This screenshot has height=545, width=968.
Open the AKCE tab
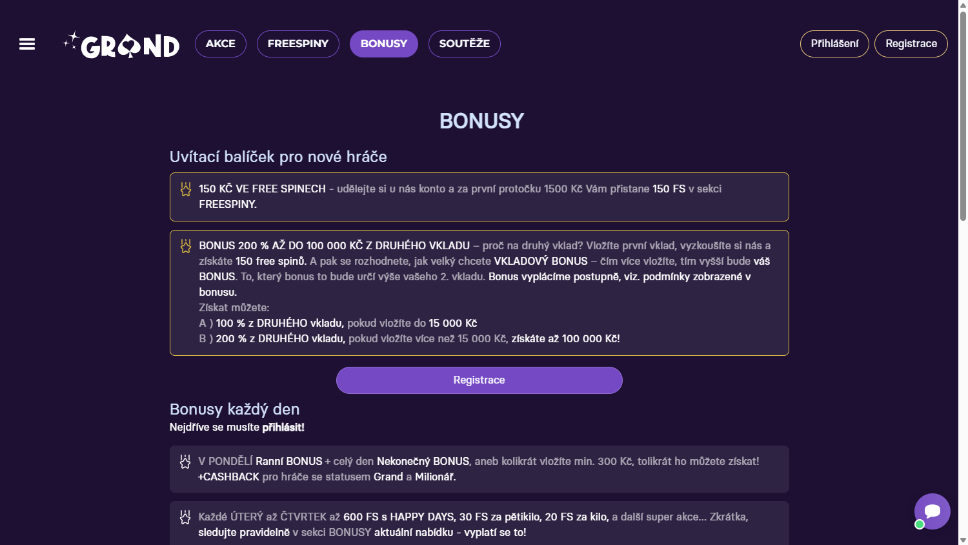[221, 44]
